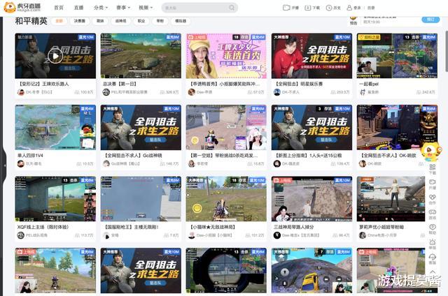
Task: Click the 举报 report icon in the right sidebar
Action: [433, 242]
